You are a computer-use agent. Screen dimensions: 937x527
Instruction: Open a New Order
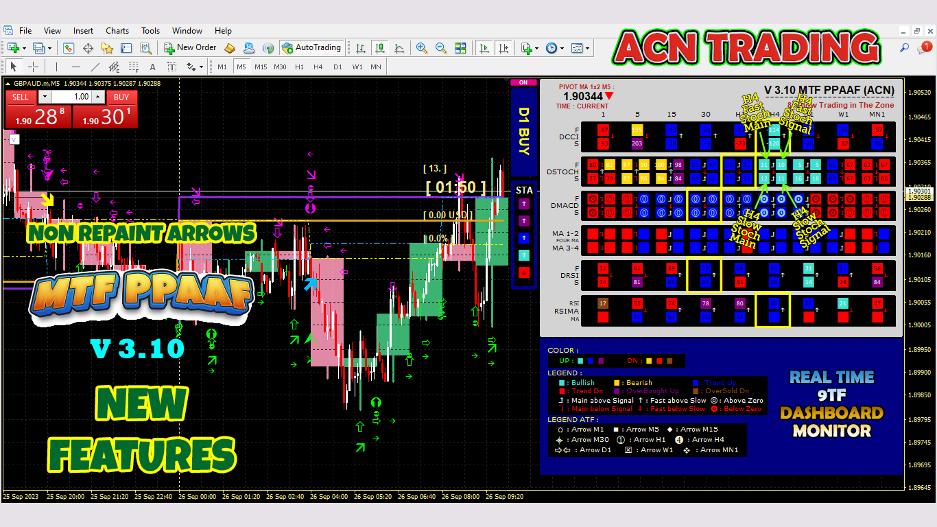(x=190, y=48)
